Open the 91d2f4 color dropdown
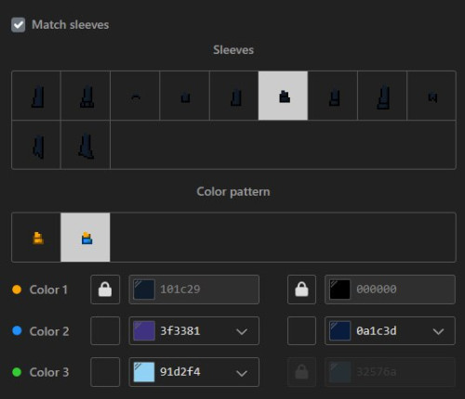 tap(242, 373)
